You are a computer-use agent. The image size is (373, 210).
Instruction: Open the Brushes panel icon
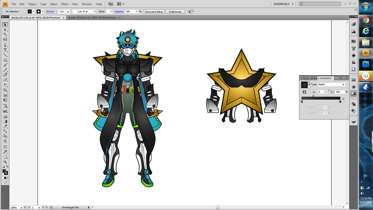[354, 48]
